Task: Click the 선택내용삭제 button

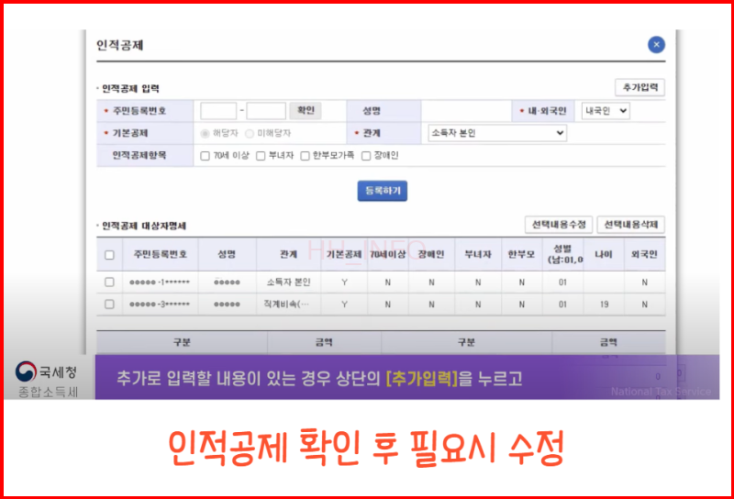Action: 630,225
